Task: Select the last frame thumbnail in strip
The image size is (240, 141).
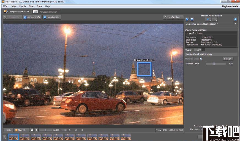Action: click(126, 137)
